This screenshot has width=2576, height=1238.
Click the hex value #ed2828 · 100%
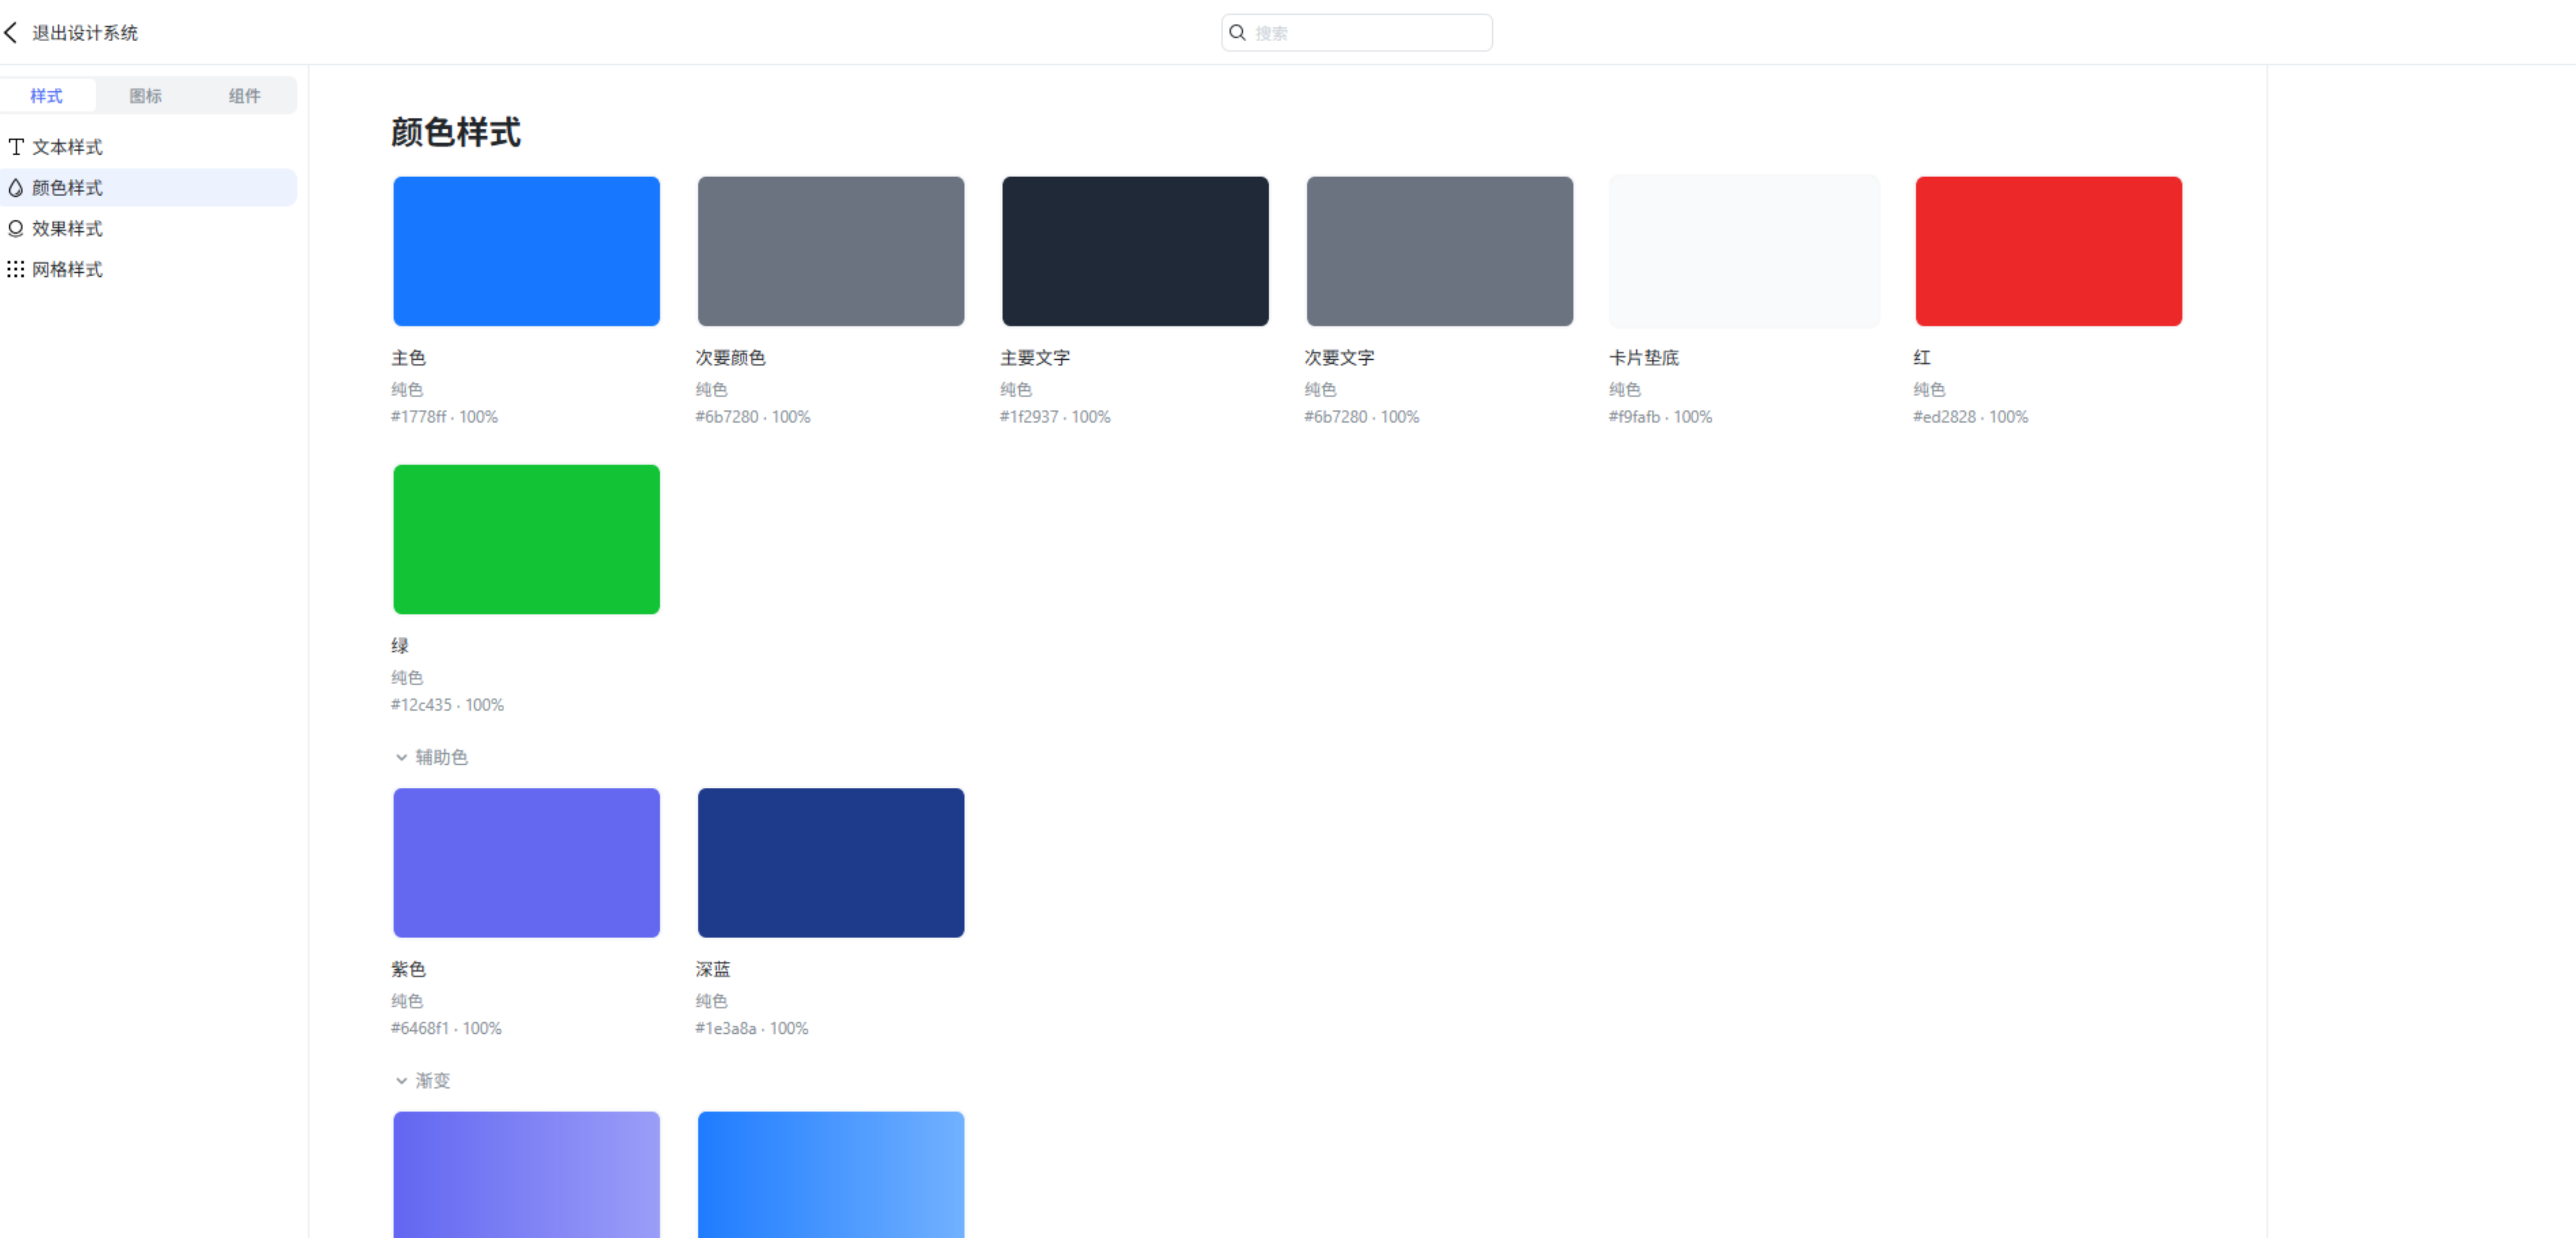pyautogui.click(x=1971, y=417)
